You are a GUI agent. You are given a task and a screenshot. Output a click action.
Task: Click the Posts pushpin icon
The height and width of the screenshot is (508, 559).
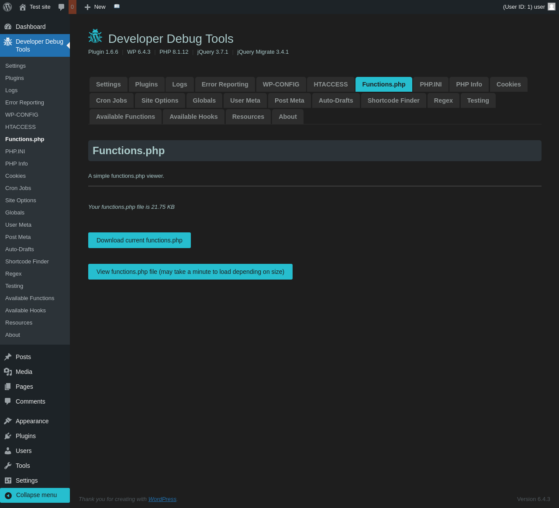pyautogui.click(x=8, y=357)
